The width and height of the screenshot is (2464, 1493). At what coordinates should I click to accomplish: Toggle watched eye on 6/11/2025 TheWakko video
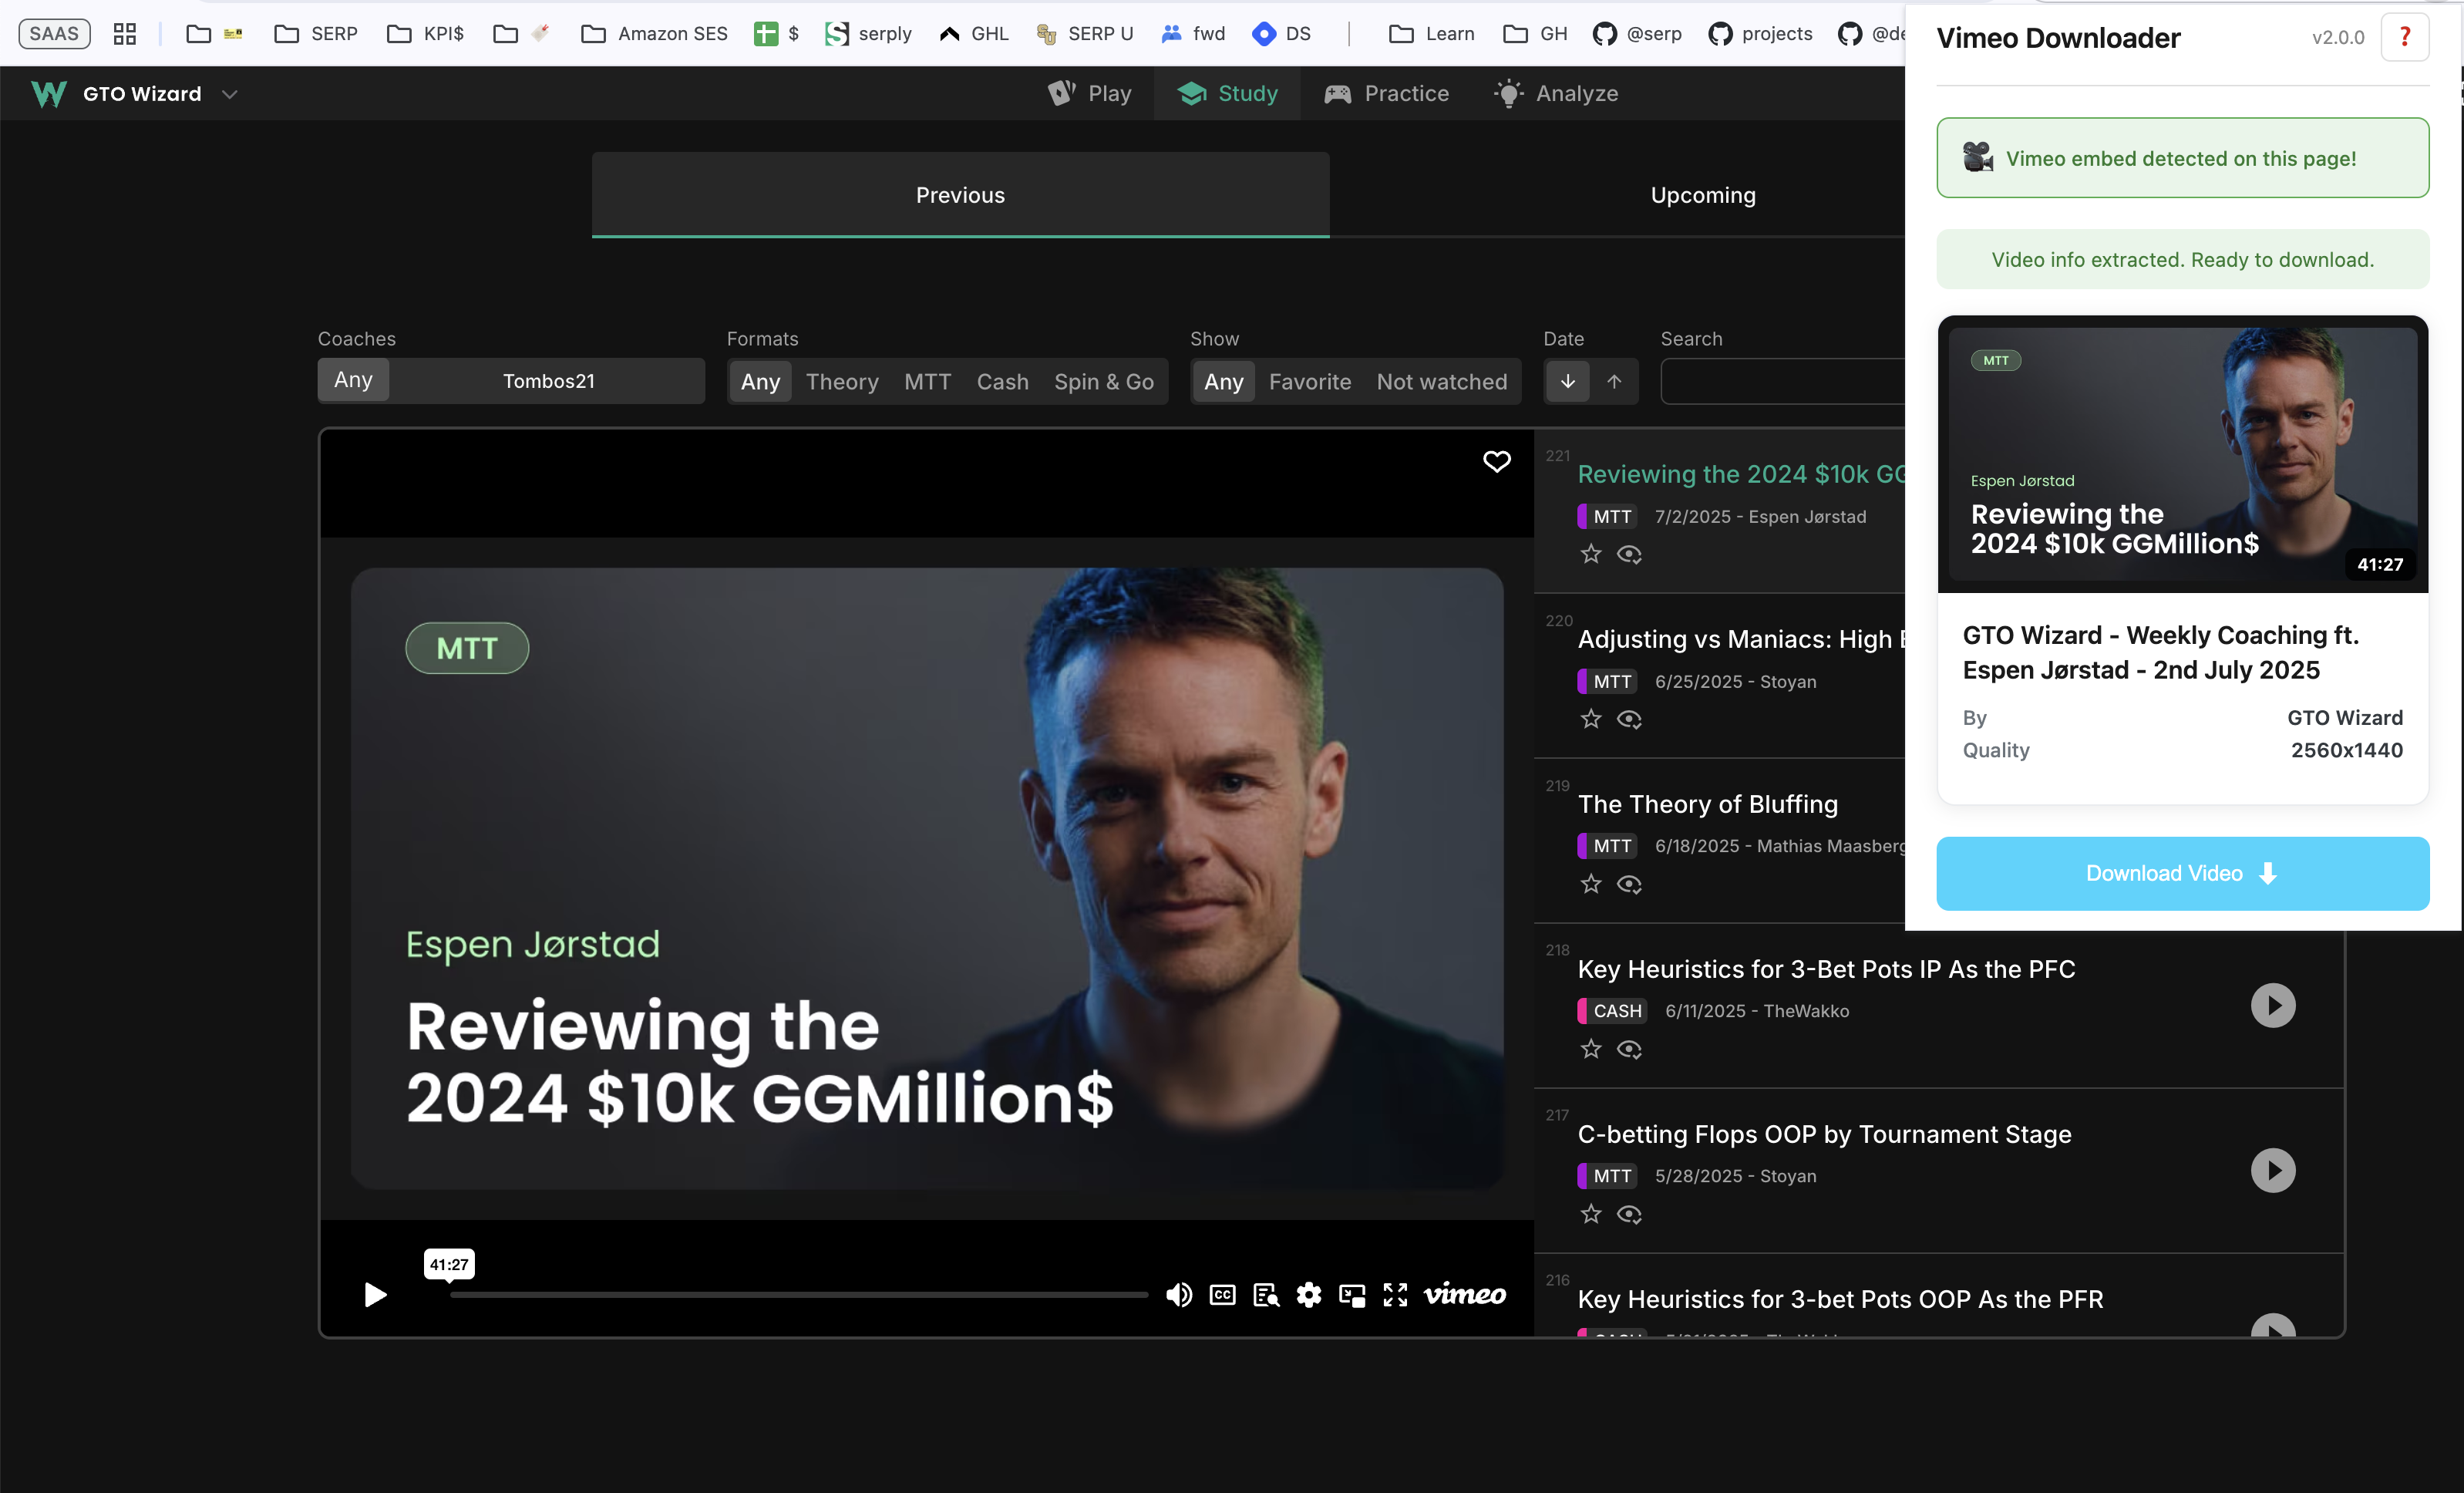(1629, 1049)
